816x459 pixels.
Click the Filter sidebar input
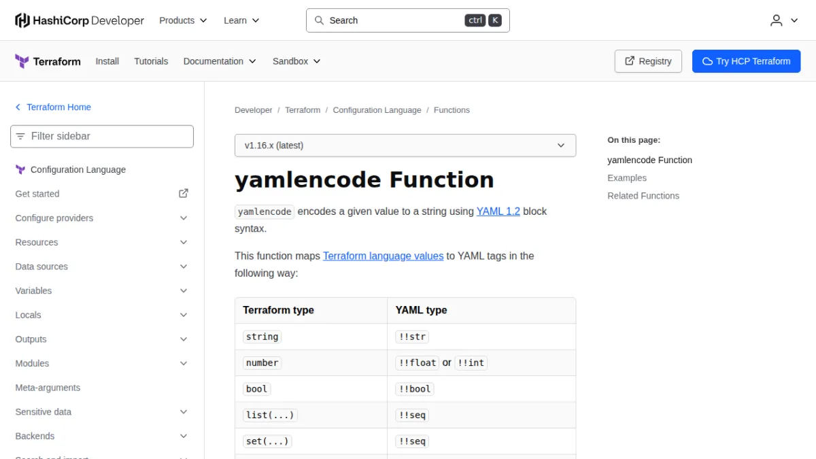click(x=102, y=136)
